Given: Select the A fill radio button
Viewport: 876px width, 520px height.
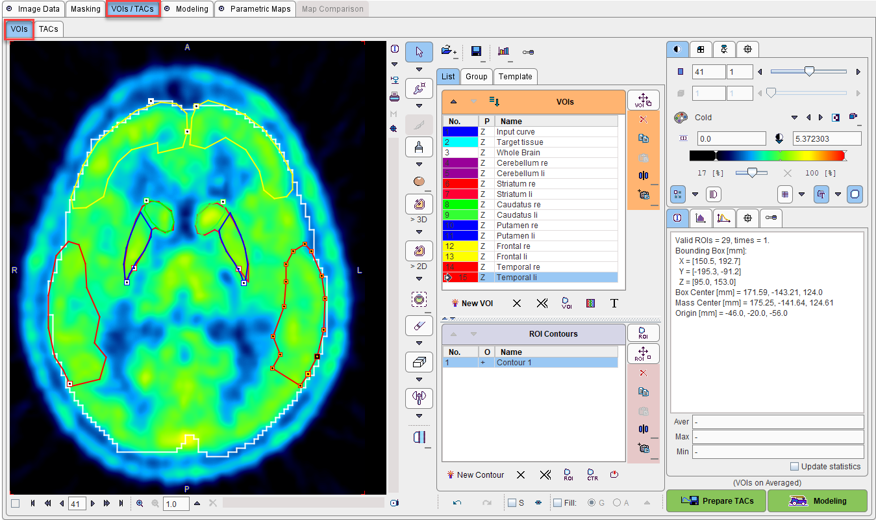Looking at the screenshot, I should 618,502.
